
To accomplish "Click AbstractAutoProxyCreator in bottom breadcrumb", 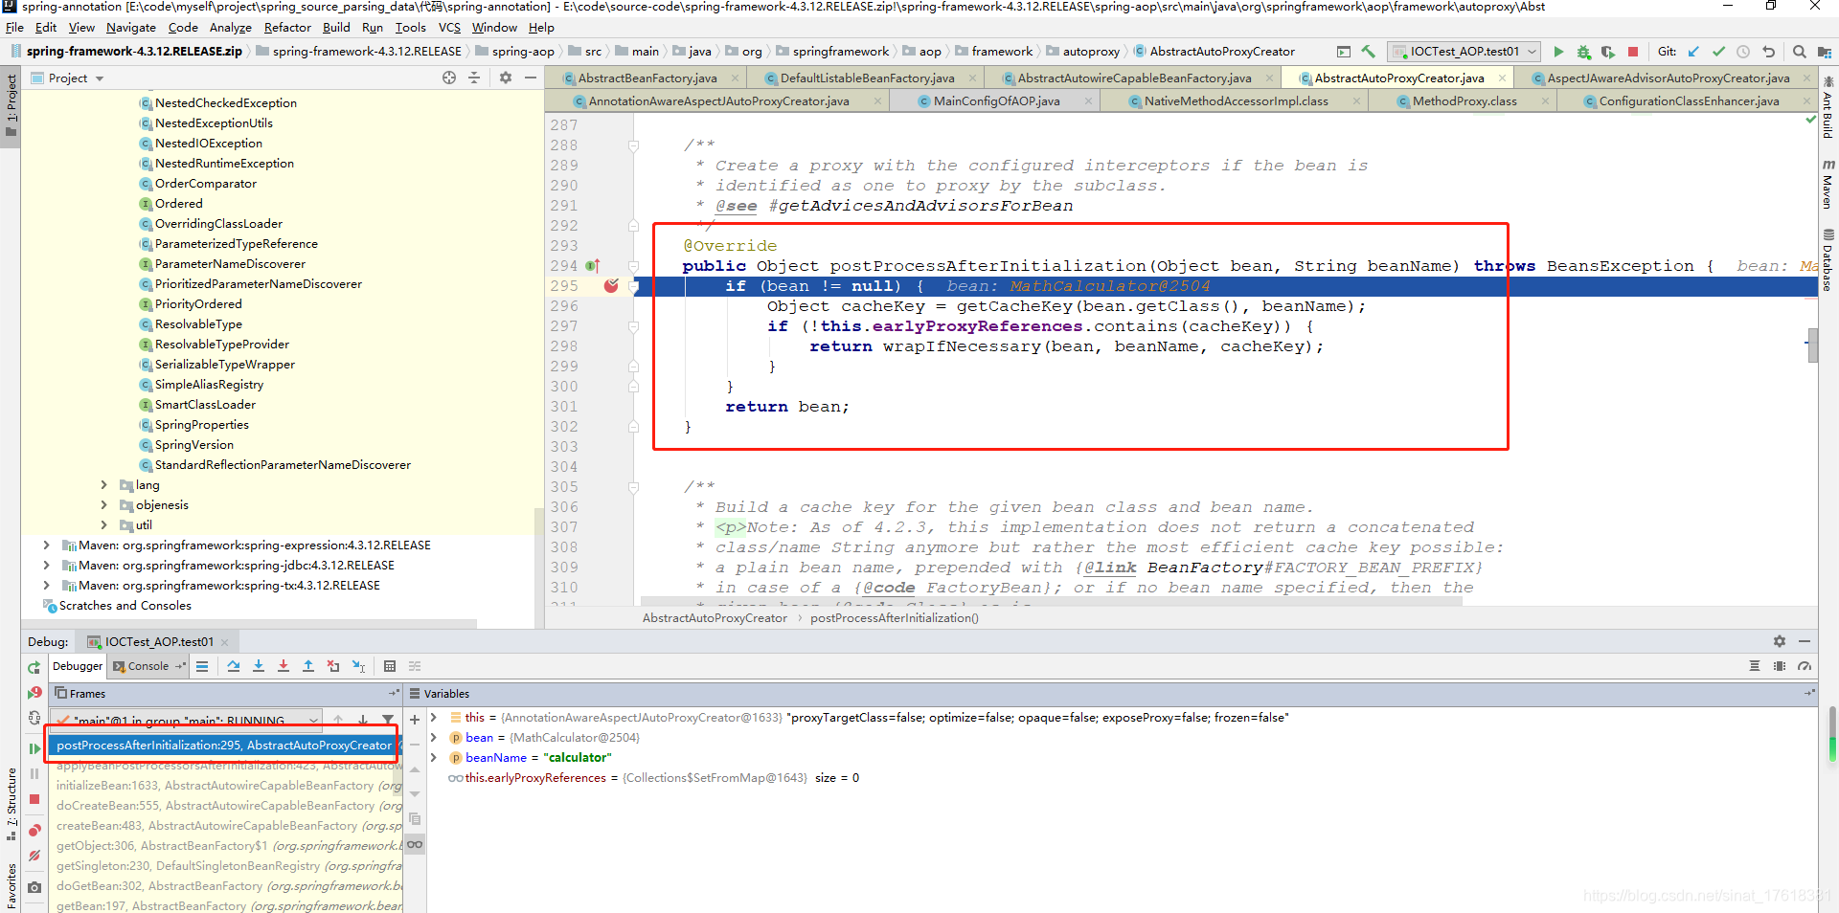I will (715, 618).
